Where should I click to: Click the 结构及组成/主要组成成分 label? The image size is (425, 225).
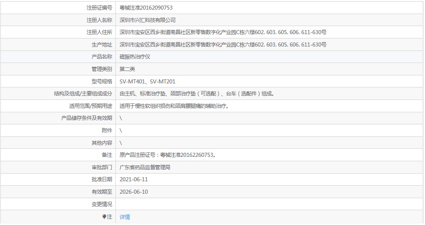click(83, 93)
